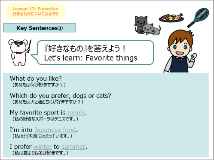Viewport: 214px width, 160px height.
Task: Select the Lesson 13: Favorites badge
Action: point(35,11)
